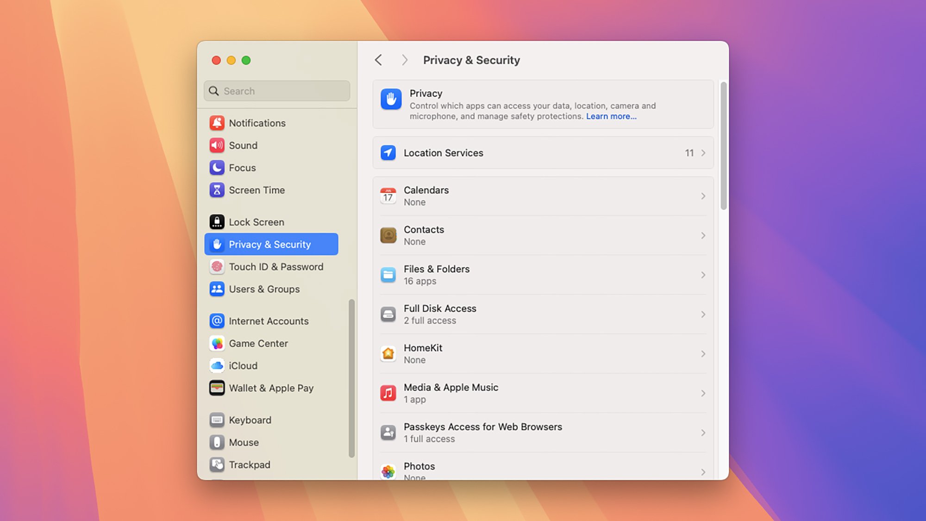Click the Keyboard icon in sidebar
The height and width of the screenshot is (521, 926).
tap(217, 420)
